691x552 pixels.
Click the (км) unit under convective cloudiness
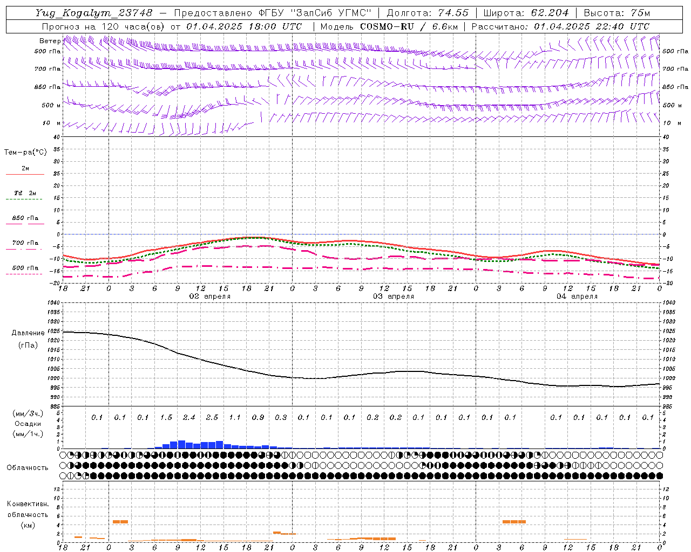point(28,525)
